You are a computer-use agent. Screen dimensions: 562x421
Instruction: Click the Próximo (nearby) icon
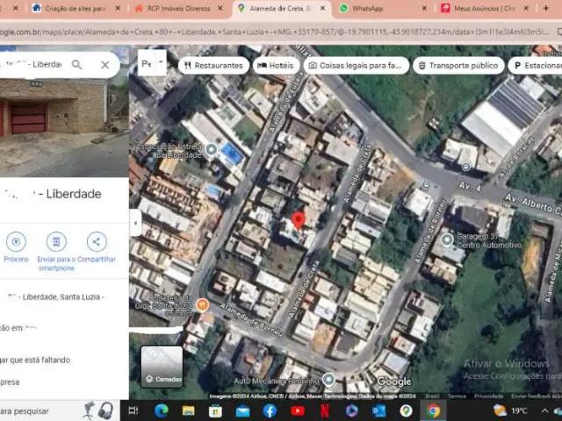point(16,242)
